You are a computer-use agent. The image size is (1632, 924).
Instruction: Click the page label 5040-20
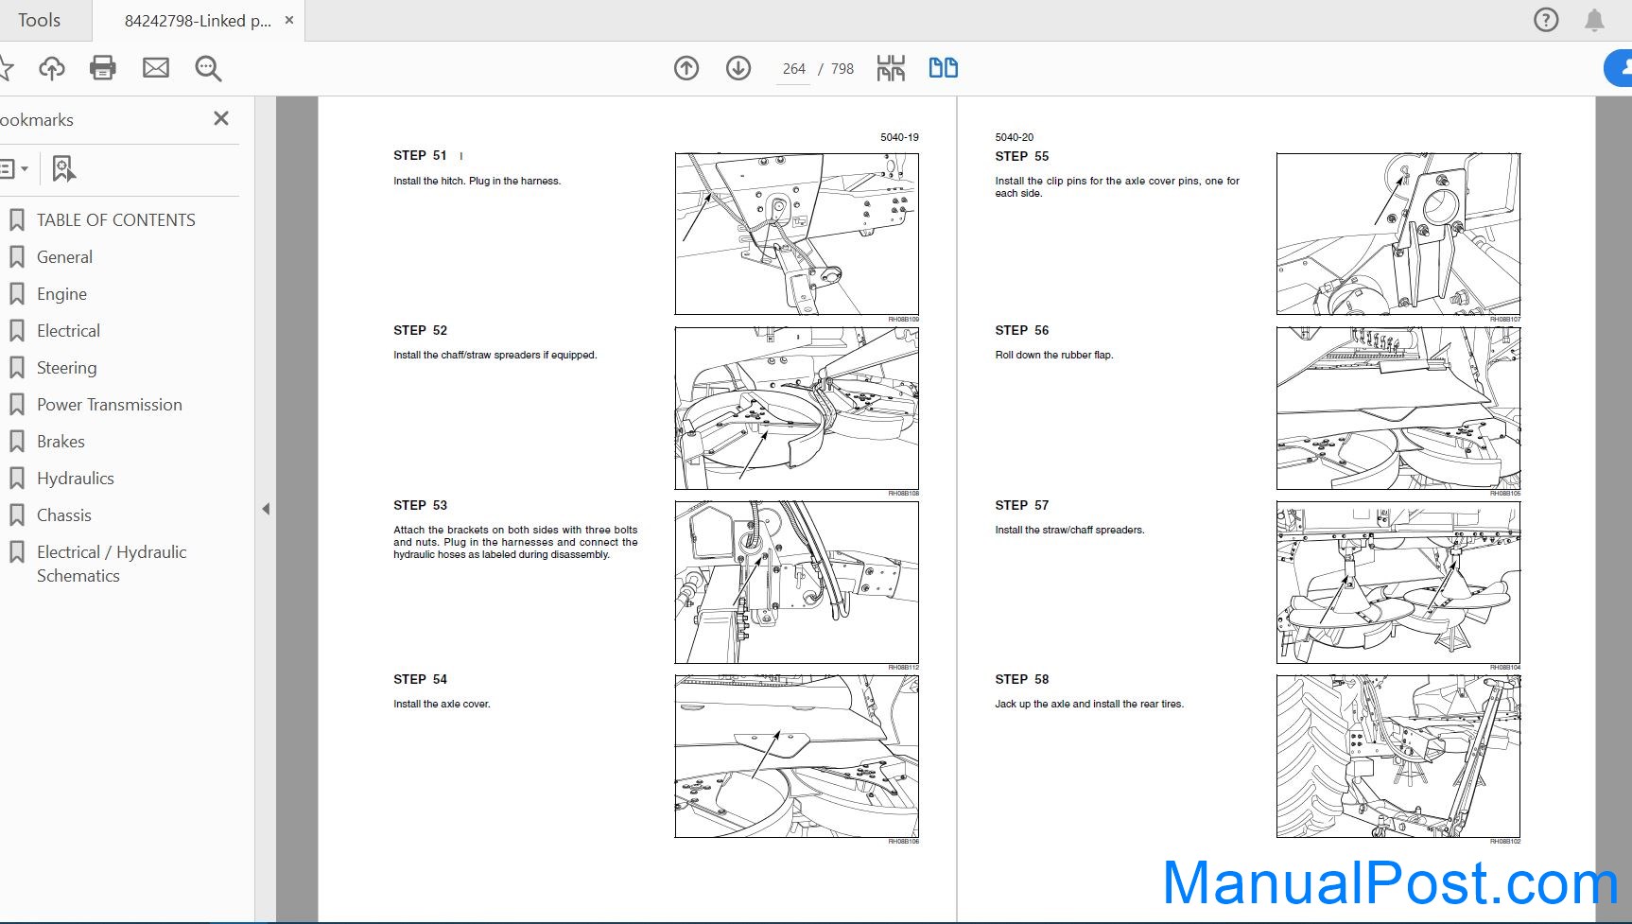click(x=1014, y=137)
